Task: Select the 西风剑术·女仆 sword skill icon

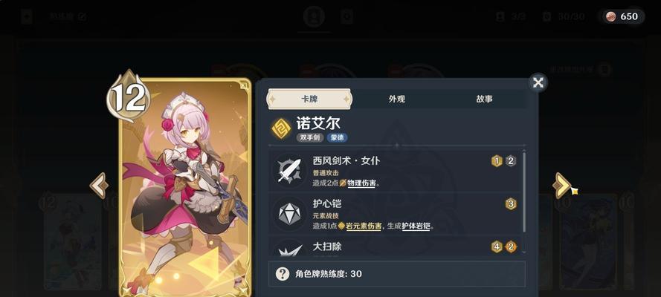Action: [x=289, y=170]
